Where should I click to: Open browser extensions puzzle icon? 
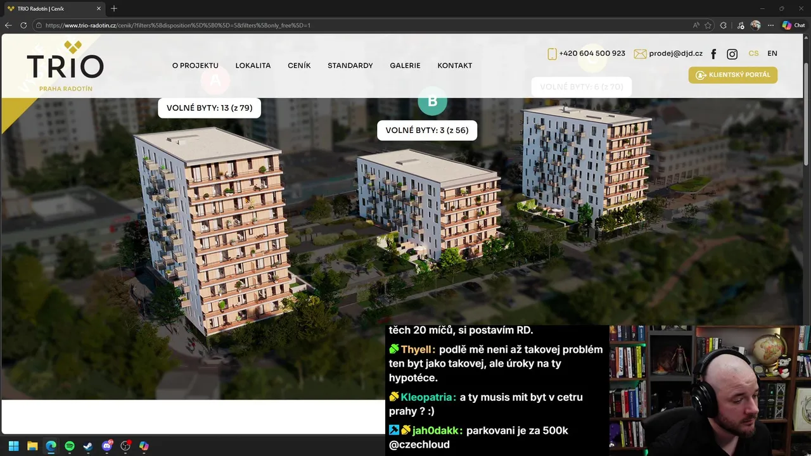tap(724, 25)
